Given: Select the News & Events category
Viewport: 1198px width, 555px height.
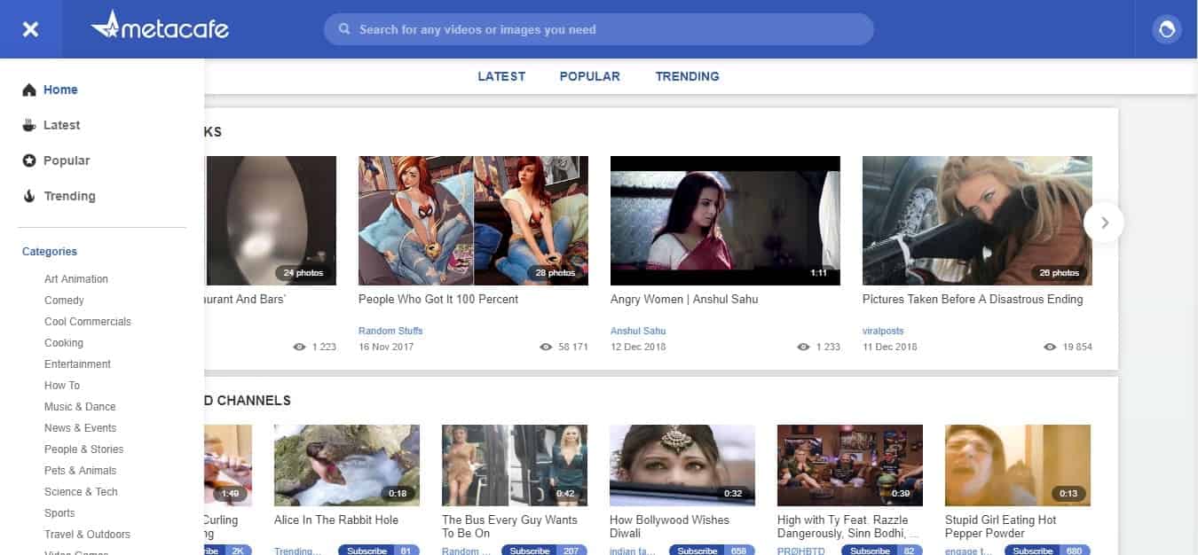Looking at the screenshot, I should coord(81,428).
